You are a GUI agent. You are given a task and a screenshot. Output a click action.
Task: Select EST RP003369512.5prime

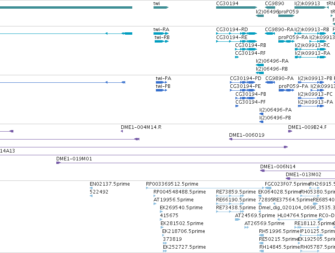click(205, 188)
